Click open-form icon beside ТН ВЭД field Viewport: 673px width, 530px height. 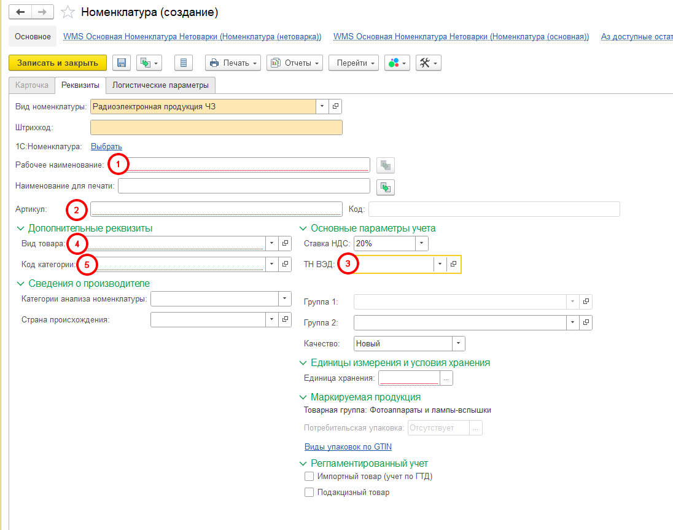(453, 264)
